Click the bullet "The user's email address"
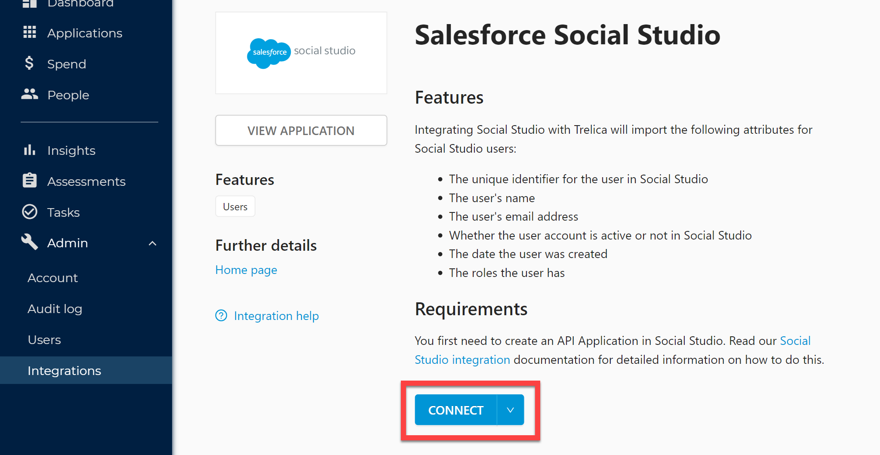Image resolution: width=880 pixels, height=455 pixels. [x=514, y=217]
